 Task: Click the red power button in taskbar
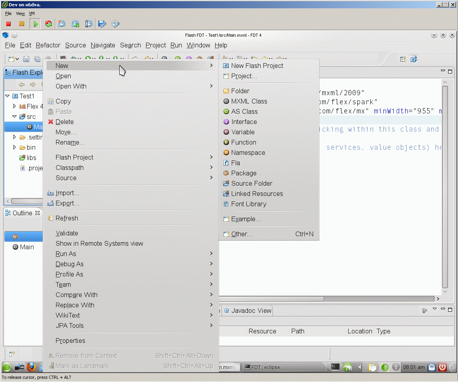(442, 367)
